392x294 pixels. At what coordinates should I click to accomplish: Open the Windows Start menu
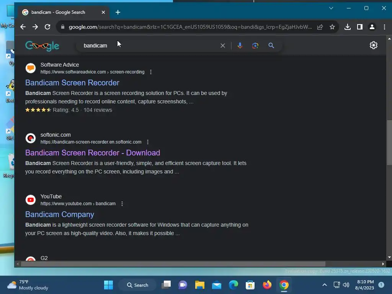(x=108, y=285)
